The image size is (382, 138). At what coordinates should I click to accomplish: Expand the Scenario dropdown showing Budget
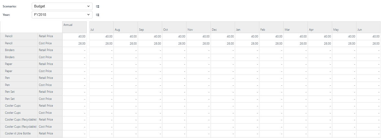pyautogui.click(x=62, y=6)
